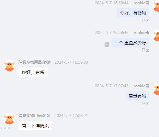This screenshot has height=137, width=159.
Task: Click 已读 status under 你好，有货吗
Action: tap(145, 21)
